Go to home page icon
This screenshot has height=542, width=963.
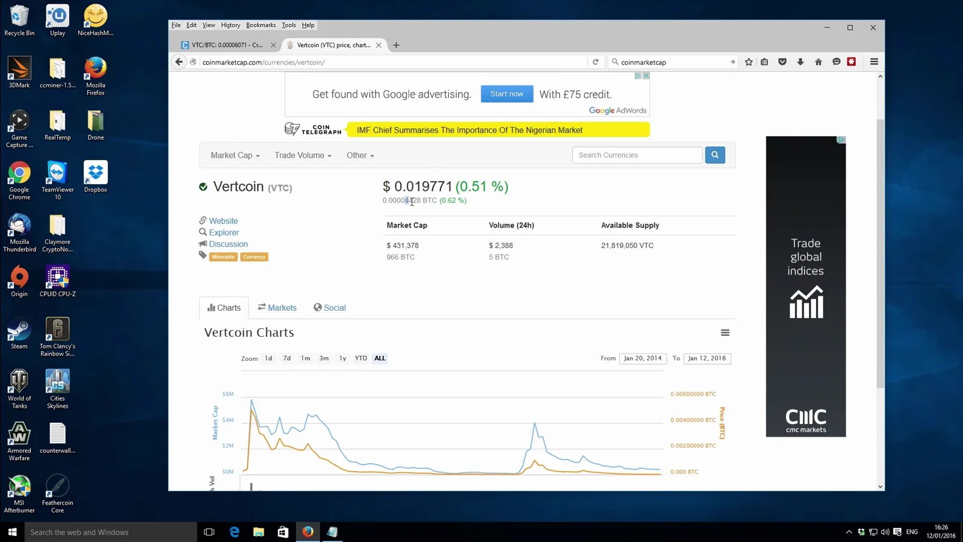(x=819, y=62)
